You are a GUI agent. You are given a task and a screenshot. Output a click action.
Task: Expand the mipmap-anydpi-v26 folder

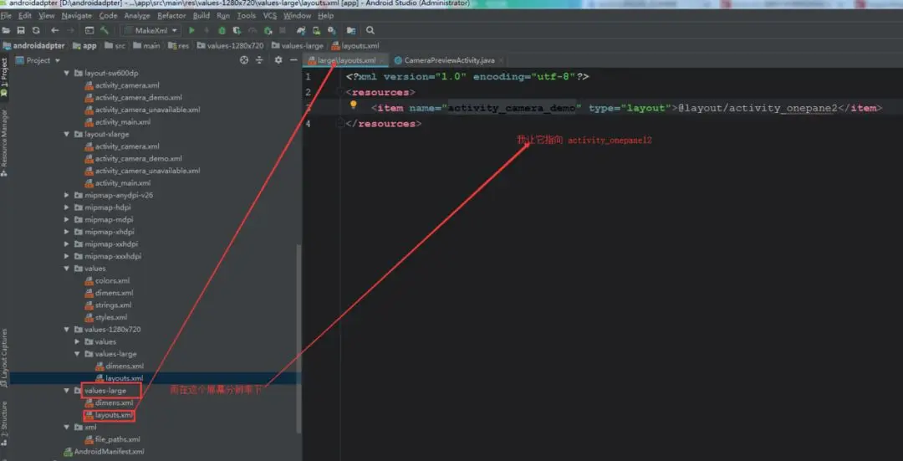coord(66,195)
